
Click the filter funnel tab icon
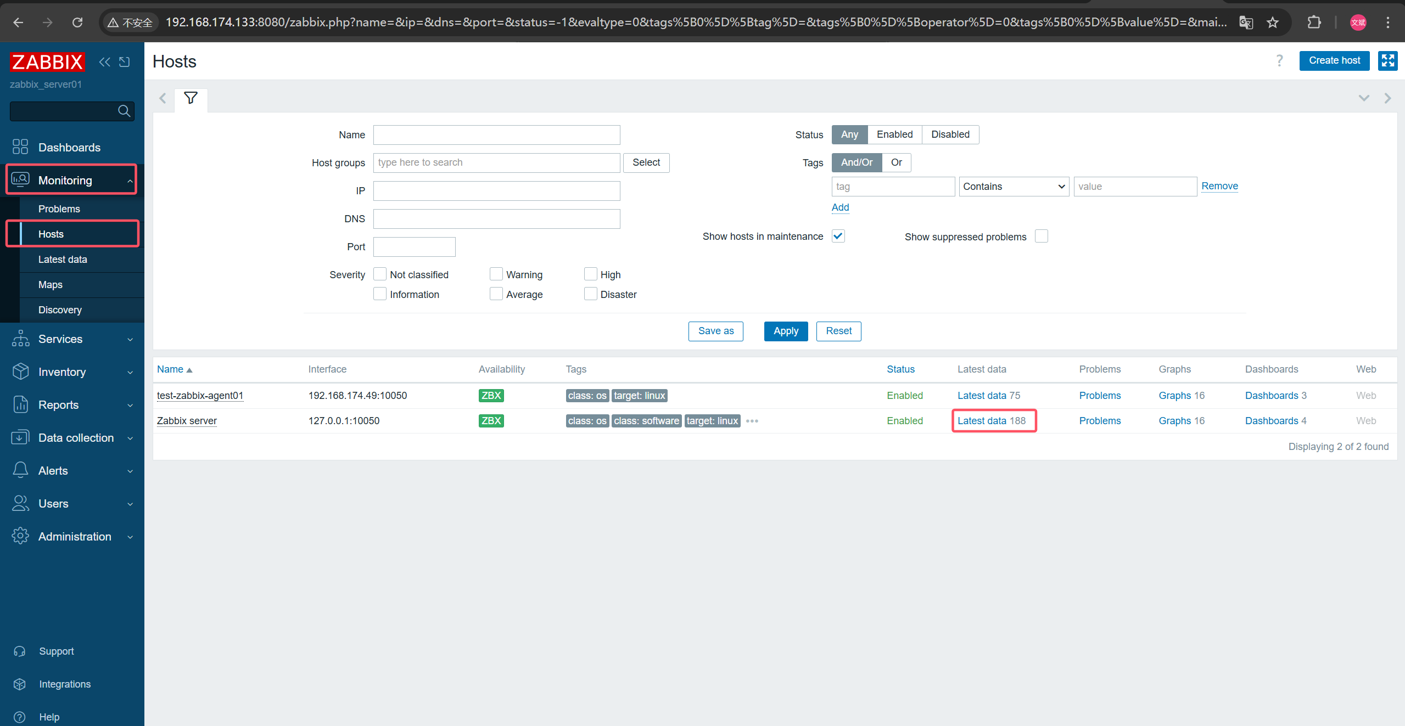[191, 98]
